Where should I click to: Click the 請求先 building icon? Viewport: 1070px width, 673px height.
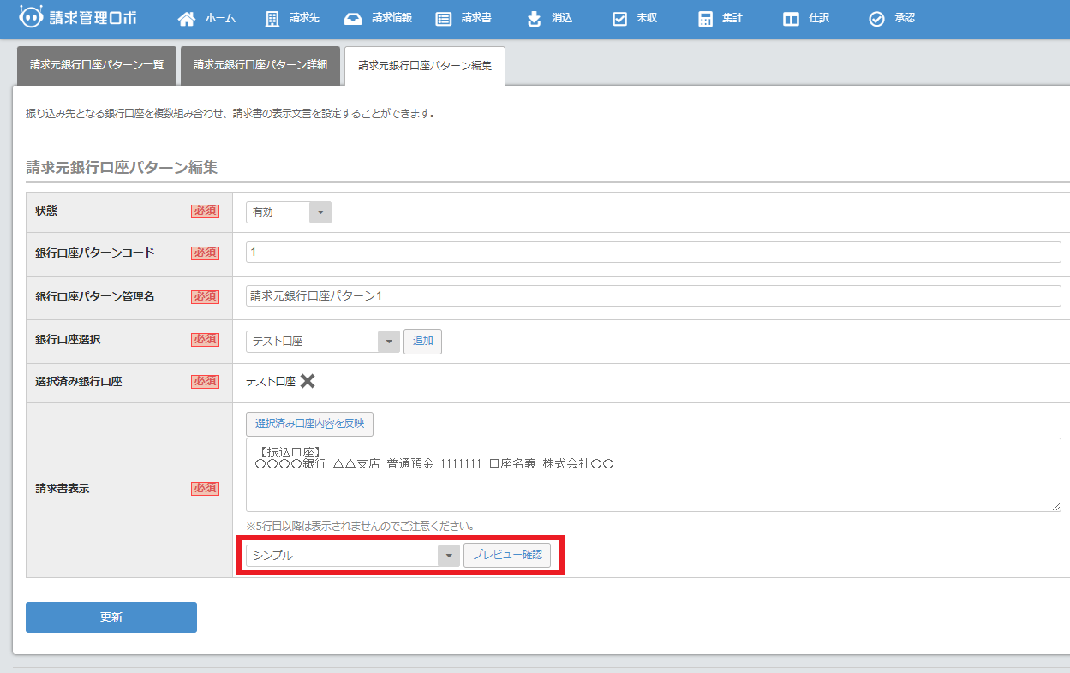[x=272, y=19]
